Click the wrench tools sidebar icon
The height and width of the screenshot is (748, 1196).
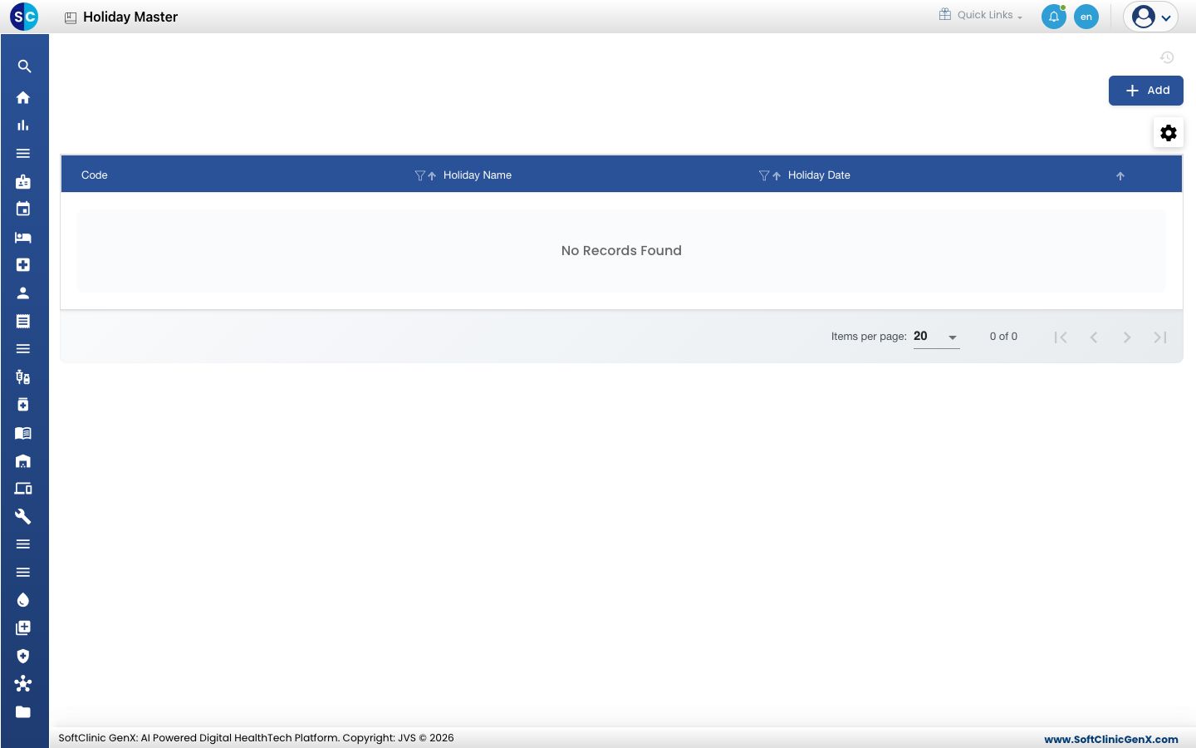23,516
